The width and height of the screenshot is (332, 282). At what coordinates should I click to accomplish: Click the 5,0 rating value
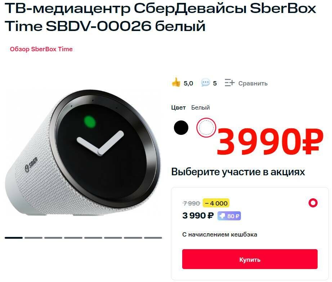(x=188, y=83)
